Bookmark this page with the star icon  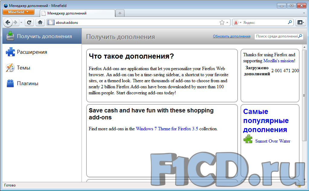click(x=222, y=22)
